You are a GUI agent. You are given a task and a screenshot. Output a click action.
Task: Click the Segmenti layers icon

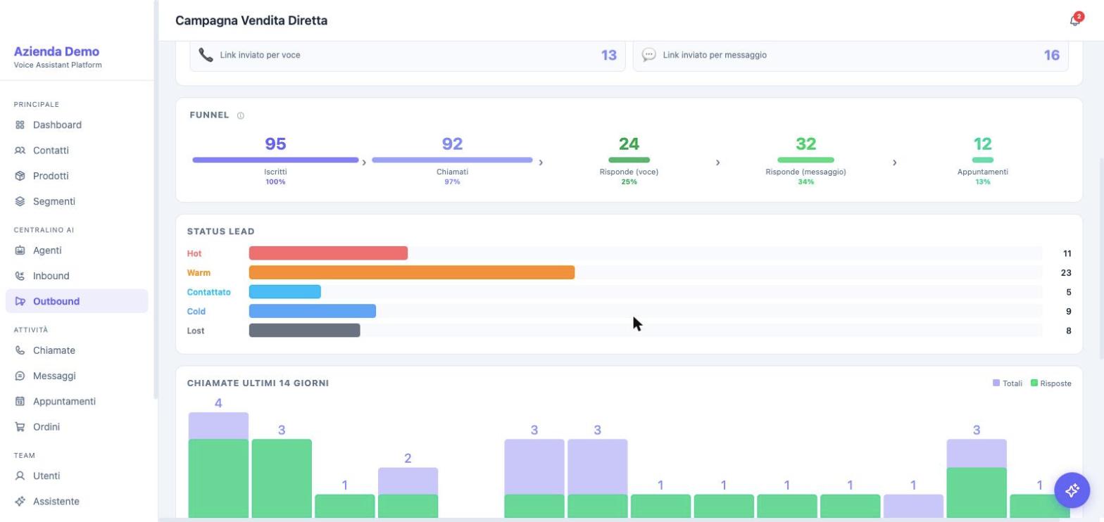coord(20,201)
